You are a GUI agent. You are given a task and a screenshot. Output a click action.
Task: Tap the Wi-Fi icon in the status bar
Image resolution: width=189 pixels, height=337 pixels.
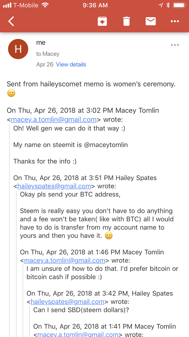pos(45,5)
